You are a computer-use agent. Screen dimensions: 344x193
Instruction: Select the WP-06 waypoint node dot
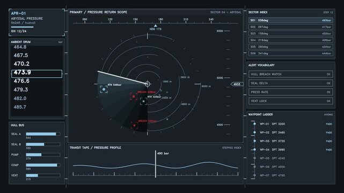[x=254, y=167]
